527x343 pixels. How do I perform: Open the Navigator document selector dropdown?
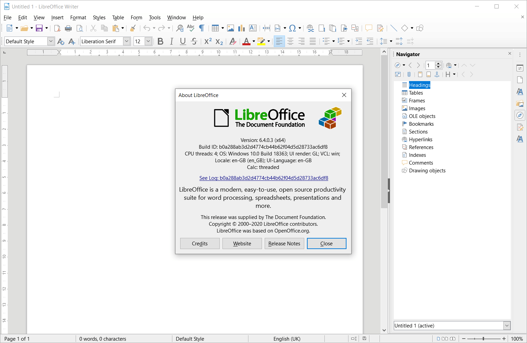(x=507, y=325)
